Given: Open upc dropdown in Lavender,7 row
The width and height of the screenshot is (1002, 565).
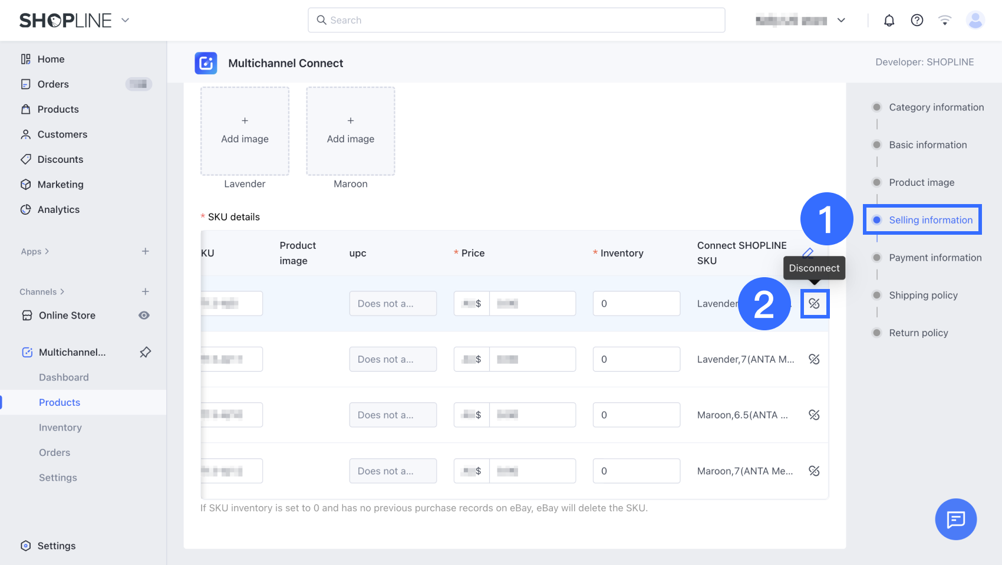Looking at the screenshot, I should (x=393, y=359).
